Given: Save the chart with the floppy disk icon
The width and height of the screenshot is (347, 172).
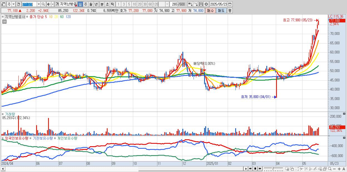Looking at the screenshot, I should (x=201, y=4).
